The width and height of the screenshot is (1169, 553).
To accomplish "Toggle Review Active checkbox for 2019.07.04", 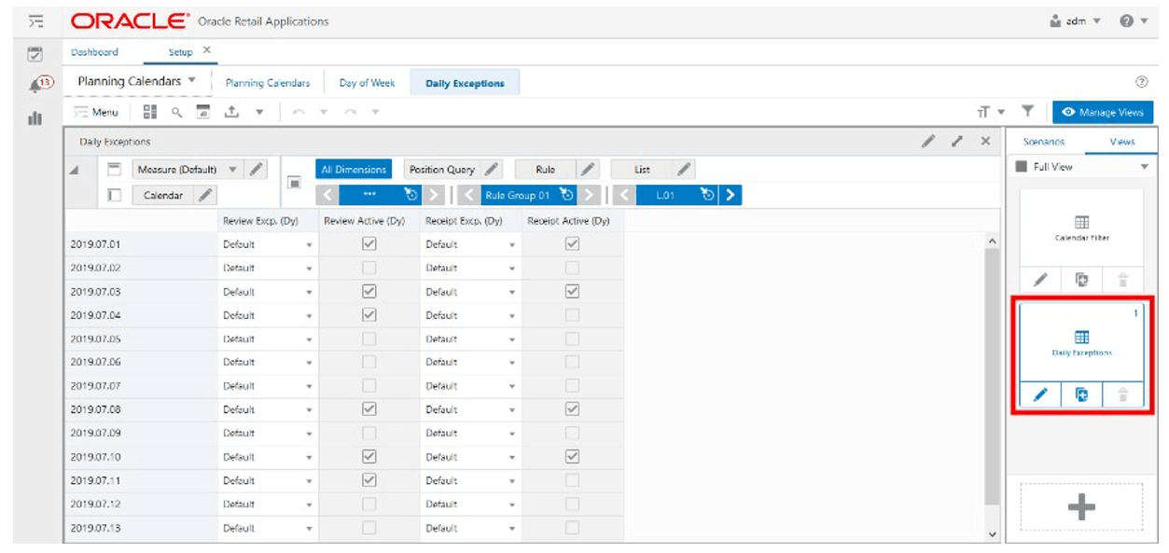I will pos(369,315).
